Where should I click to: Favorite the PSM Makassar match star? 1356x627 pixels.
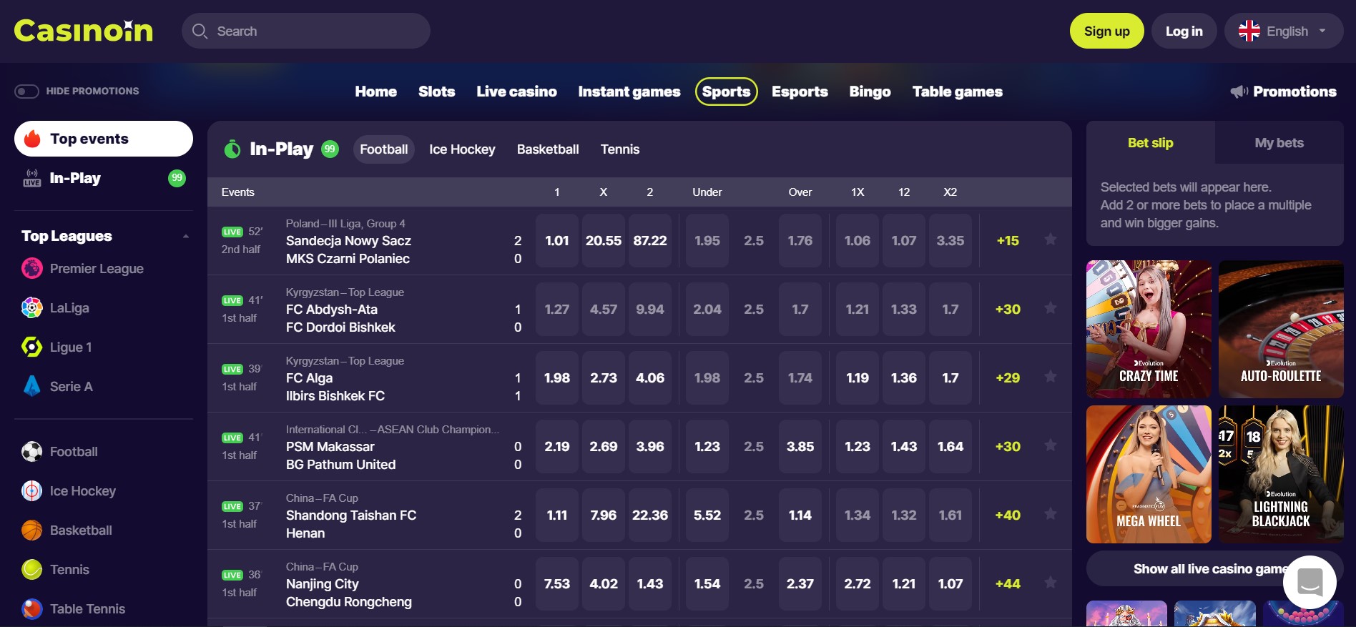pos(1051,445)
